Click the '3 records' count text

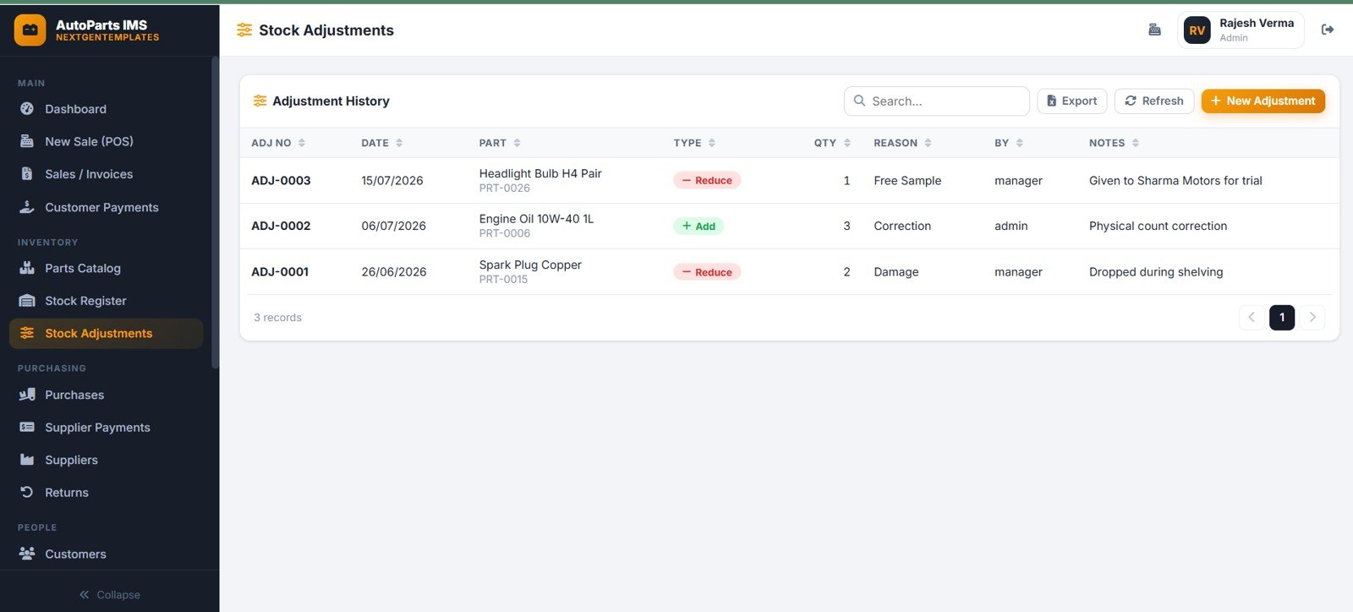pyautogui.click(x=277, y=317)
